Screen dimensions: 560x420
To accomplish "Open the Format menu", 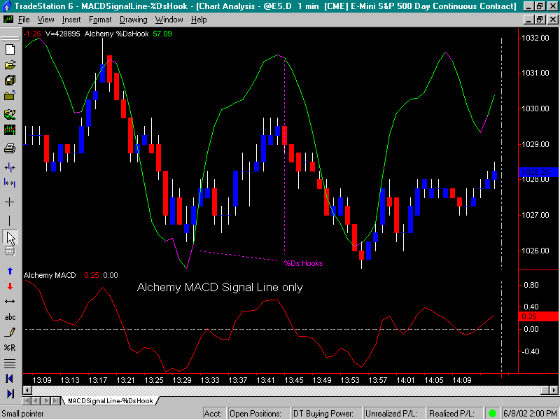I will 100,20.
